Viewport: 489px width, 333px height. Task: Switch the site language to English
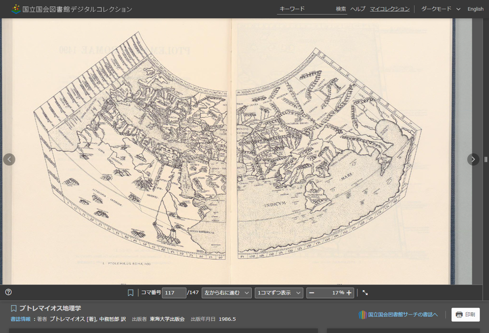475,9
